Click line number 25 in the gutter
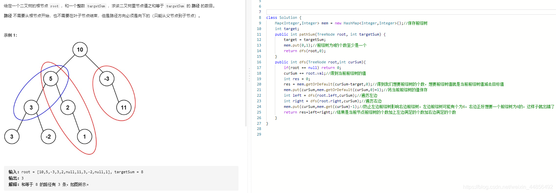Image resolution: width=556 pixels, height=193 pixels. pos(259,112)
